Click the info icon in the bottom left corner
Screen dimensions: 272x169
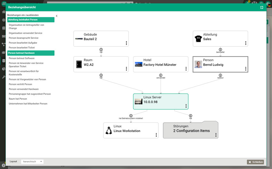pos(4,165)
